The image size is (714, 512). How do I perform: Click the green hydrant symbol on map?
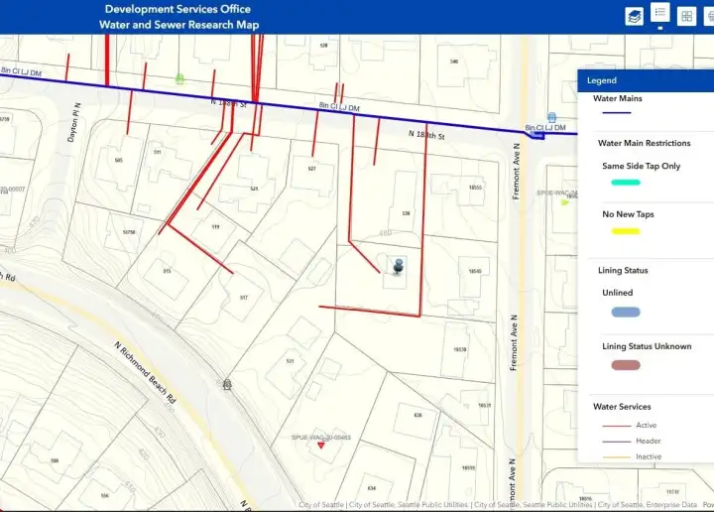(179, 77)
